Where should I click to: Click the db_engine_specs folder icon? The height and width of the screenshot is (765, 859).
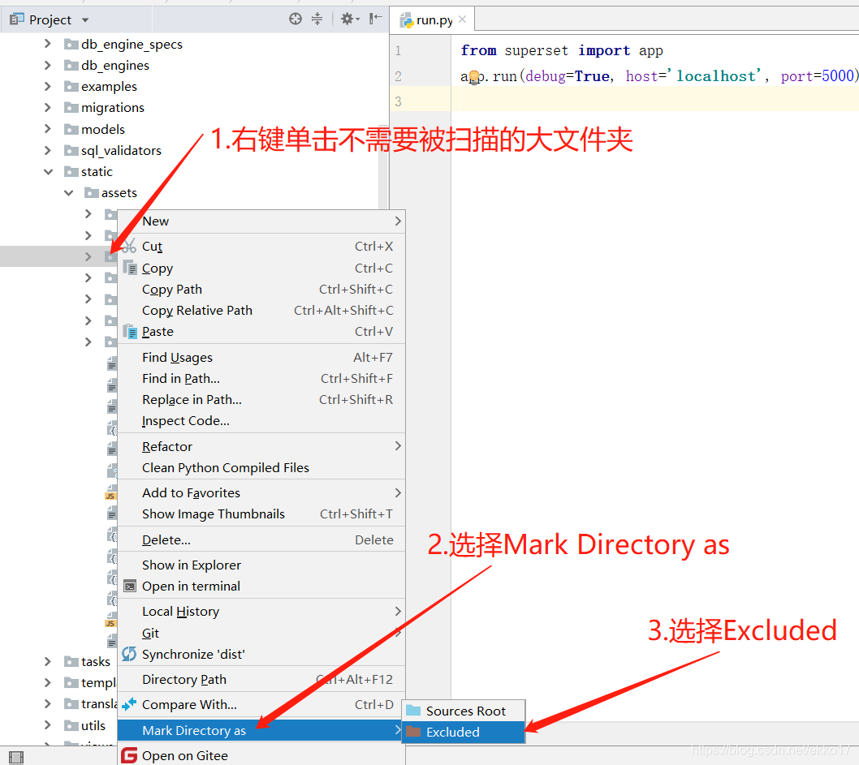click(71, 45)
